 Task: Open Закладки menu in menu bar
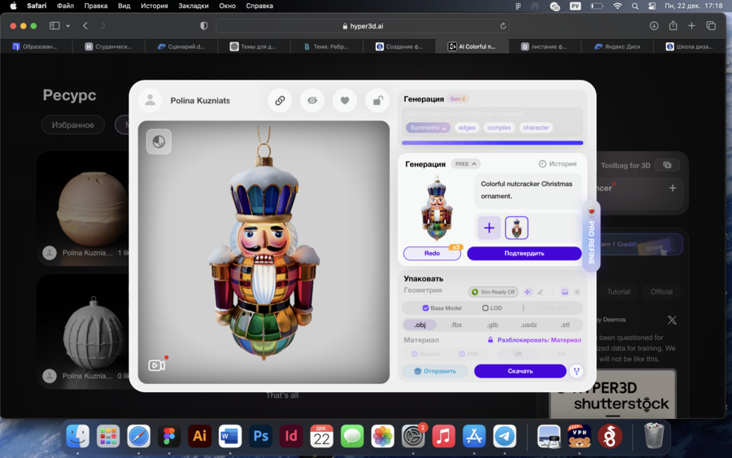pos(194,6)
